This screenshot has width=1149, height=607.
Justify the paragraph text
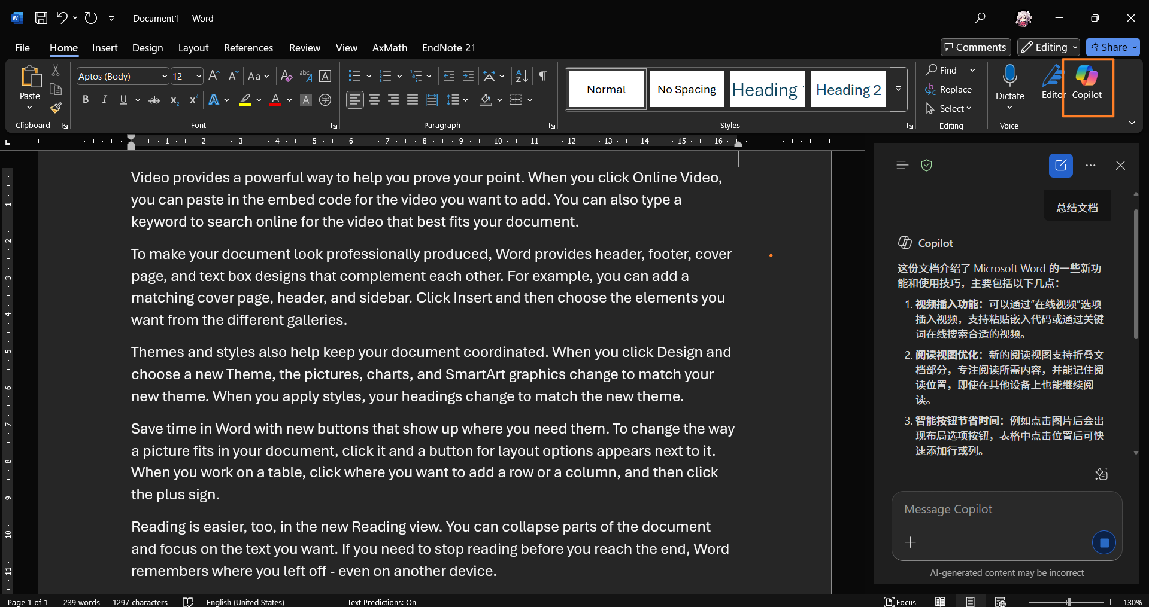tap(413, 100)
